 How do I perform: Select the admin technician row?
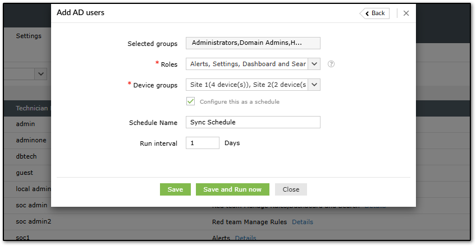[26, 124]
